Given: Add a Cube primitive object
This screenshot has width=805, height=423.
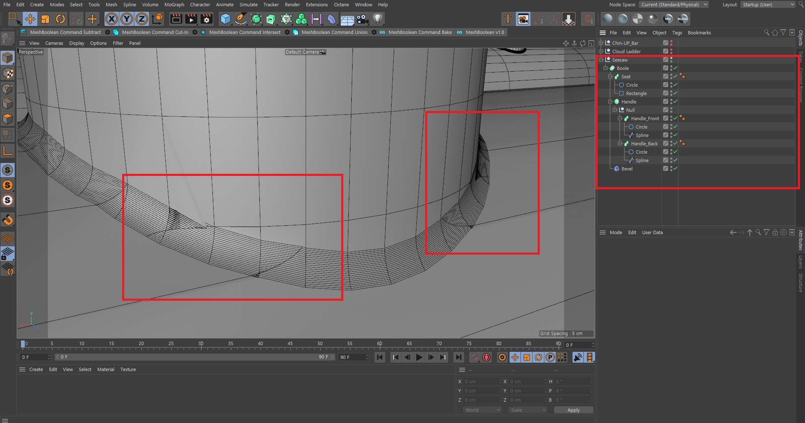Looking at the screenshot, I should tap(225, 19).
